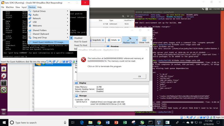
Task: Open the Trash in Ubuntu launcher
Action: point(4,111)
